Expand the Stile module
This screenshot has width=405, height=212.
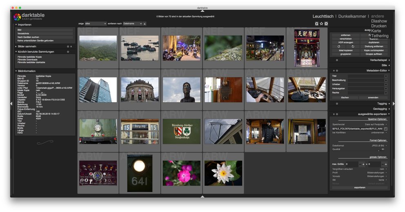point(386,65)
